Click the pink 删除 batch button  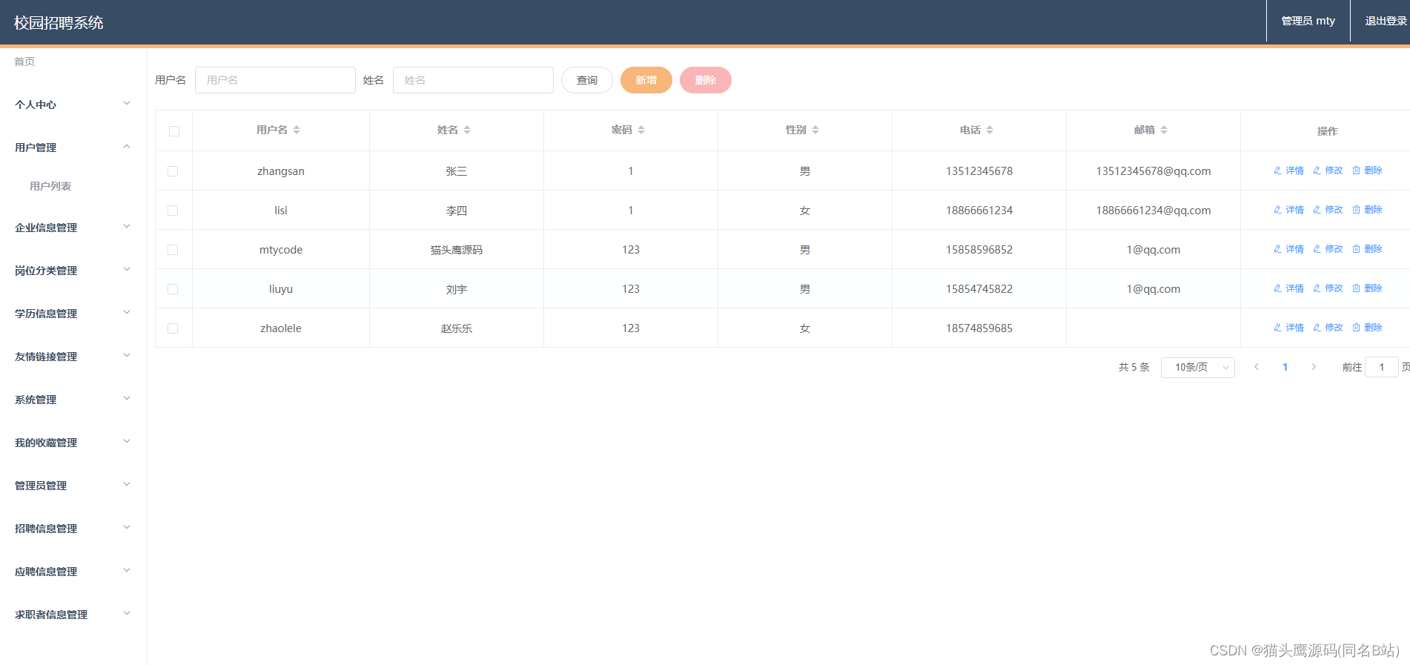[706, 80]
